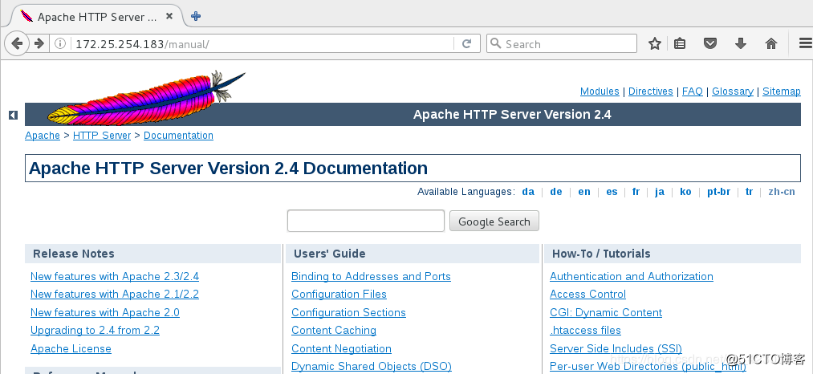Open the downloads arrow icon
813x374 pixels.
(741, 43)
